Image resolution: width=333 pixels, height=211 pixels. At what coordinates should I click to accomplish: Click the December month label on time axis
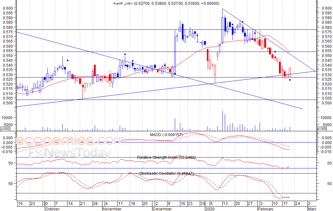(x=163, y=209)
